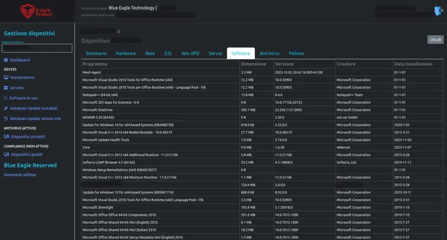Select Update for Windows 10 KB4480730 row
Image resolution: width=447 pixels, height=240 pixels.
tap(262, 125)
